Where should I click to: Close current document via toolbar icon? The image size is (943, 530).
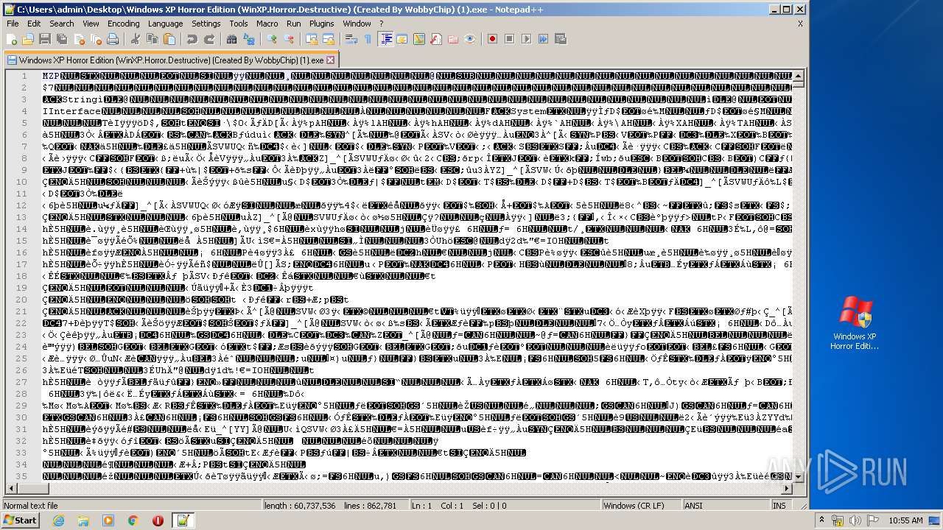pos(79,39)
